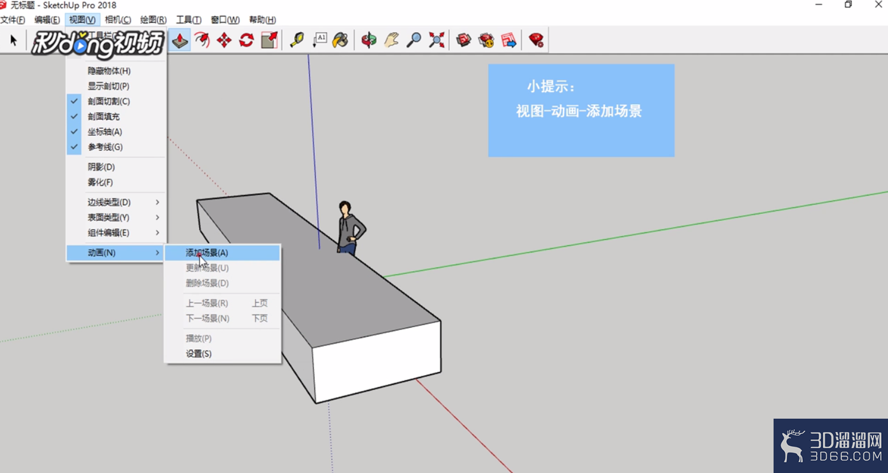The width and height of the screenshot is (888, 473).
Task: Expand 组件编辑(E) submenu
Action: (116, 233)
